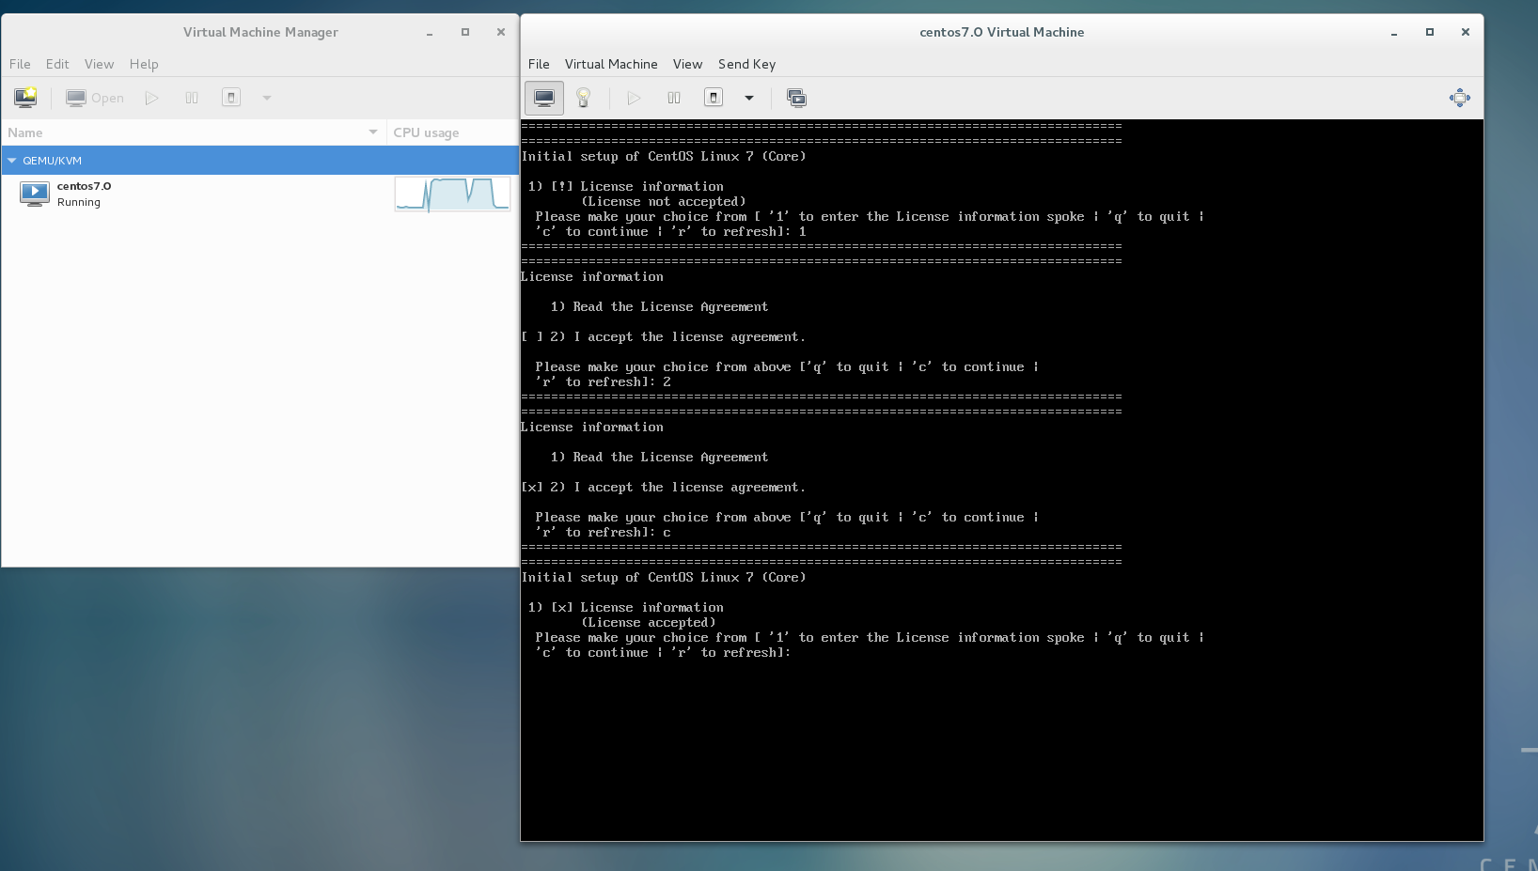1538x871 pixels.
Task: Click the CPU usage column header
Action: point(452,132)
